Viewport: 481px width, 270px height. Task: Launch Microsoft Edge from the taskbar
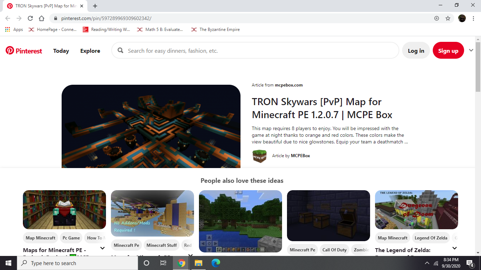point(215,263)
